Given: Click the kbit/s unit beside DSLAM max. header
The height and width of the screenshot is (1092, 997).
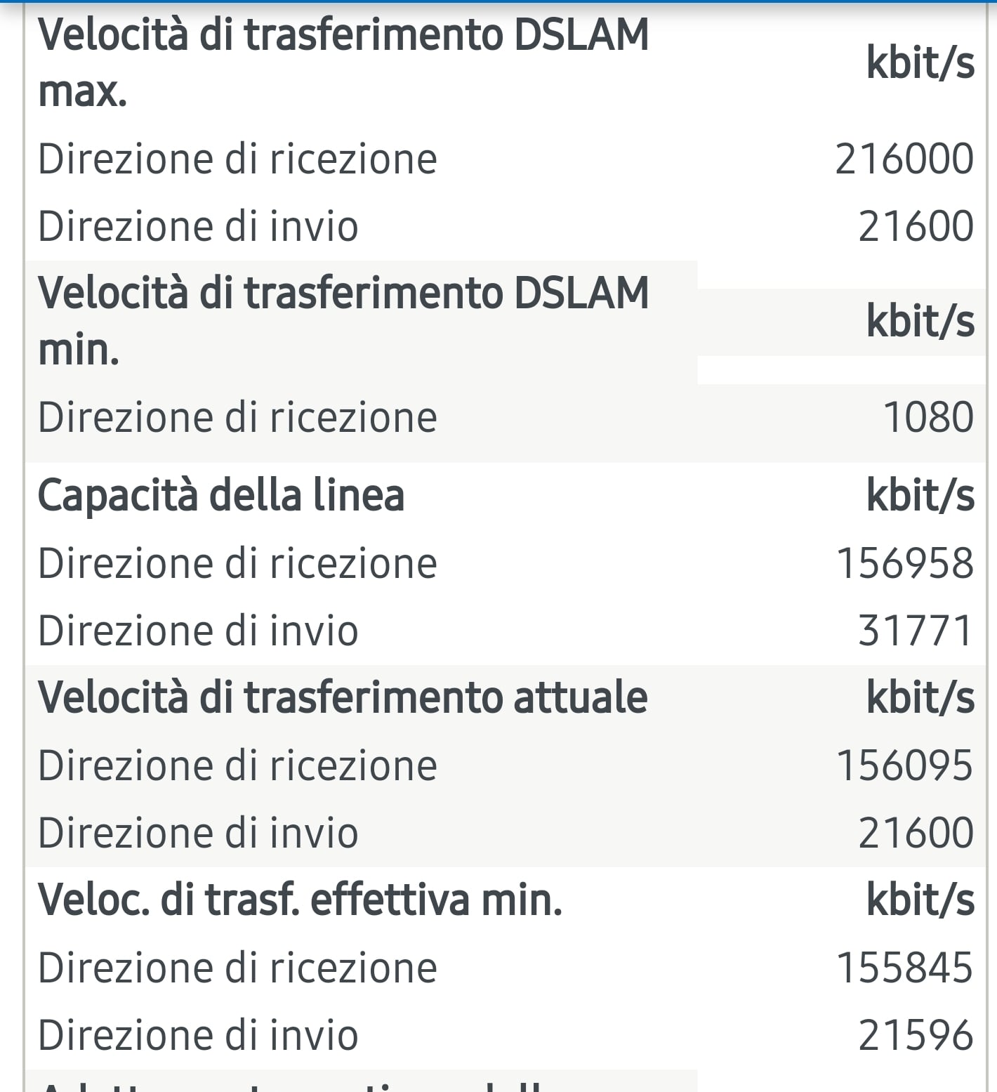Looking at the screenshot, I should 920,63.
